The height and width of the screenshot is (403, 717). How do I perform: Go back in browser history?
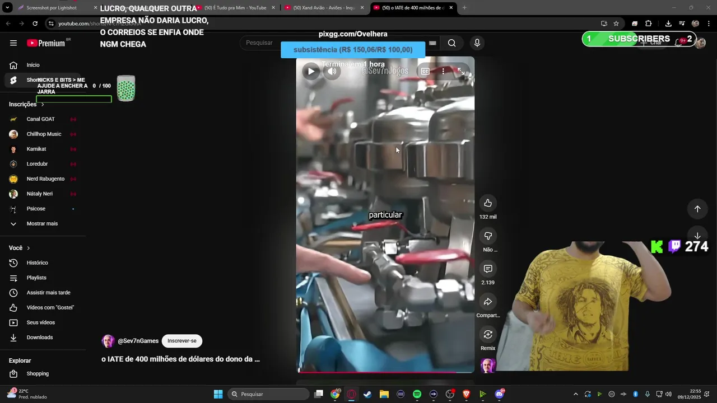pyautogui.click(x=8, y=24)
